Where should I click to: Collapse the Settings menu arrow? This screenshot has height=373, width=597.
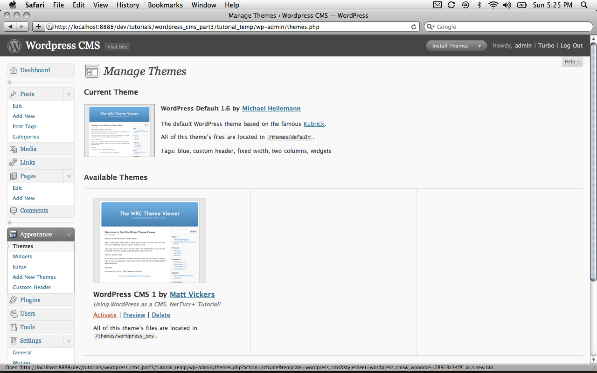(69, 341)
